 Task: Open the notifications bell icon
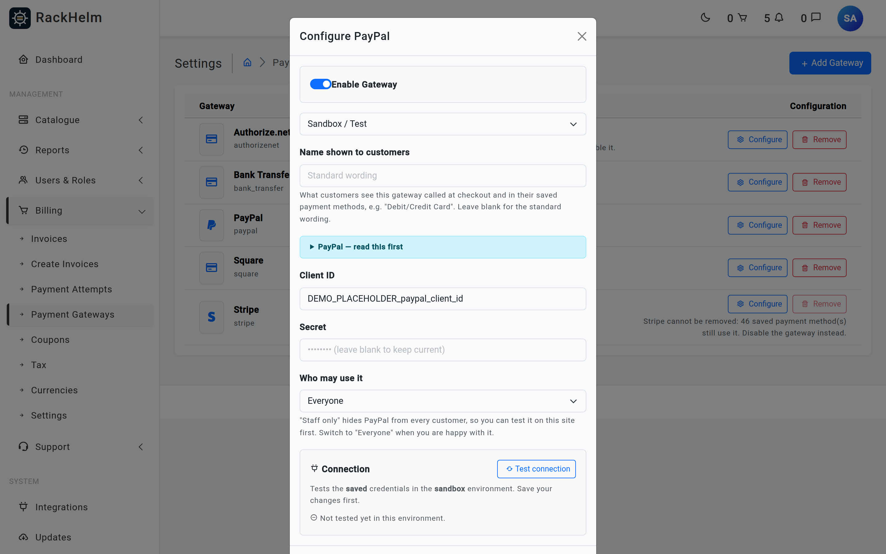pos(779,18)
